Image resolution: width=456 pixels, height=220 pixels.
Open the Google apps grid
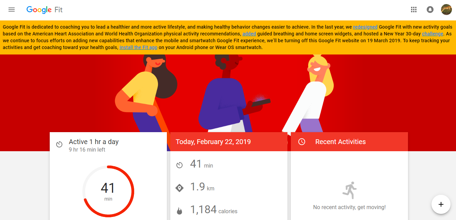pos(413,10)
